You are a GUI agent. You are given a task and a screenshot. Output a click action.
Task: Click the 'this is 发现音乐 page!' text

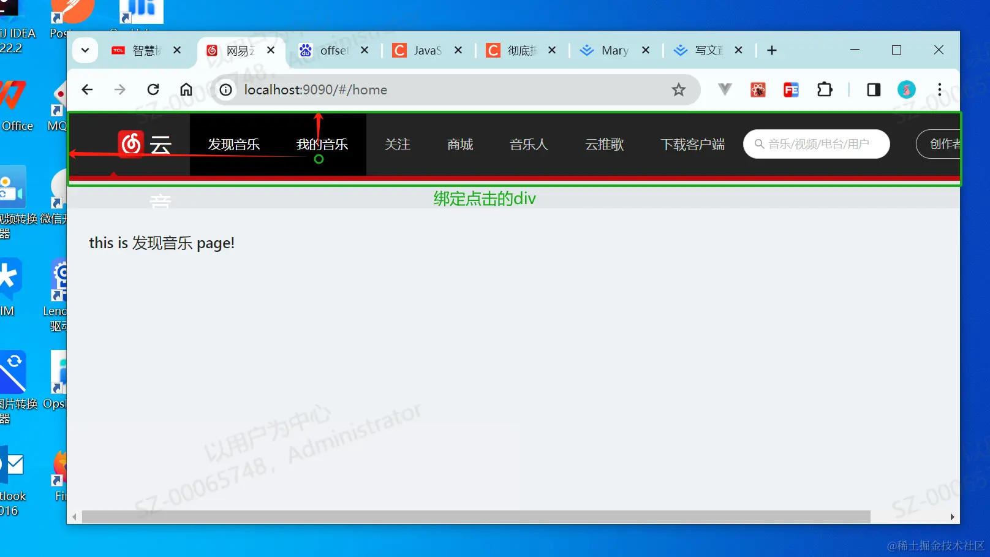pos(162,243)
